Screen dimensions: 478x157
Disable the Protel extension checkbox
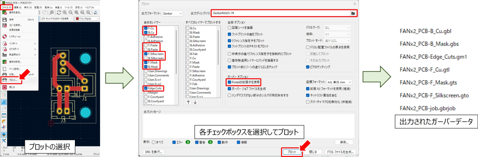pos(229,82)
